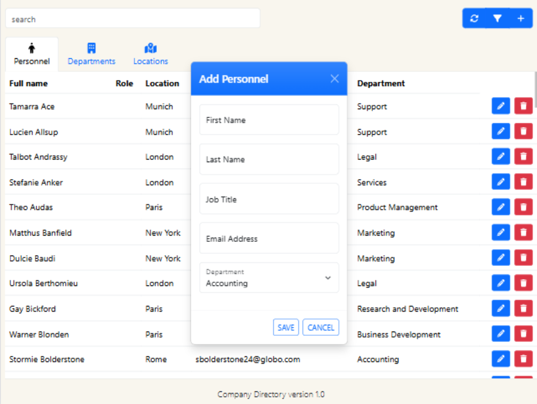Edit Tamarra Ace with pencil icon
This screenshot has width=537, height=404.
[501, 106]
